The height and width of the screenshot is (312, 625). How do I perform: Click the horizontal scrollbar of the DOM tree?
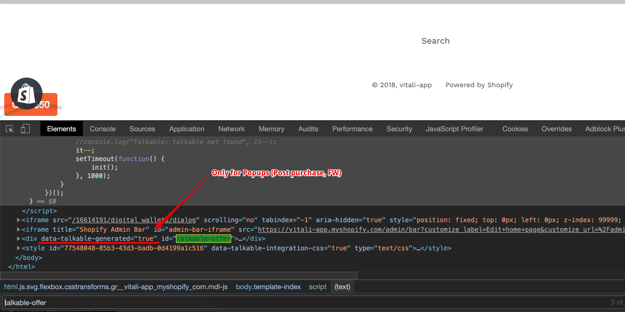click(x=179, y=275)
